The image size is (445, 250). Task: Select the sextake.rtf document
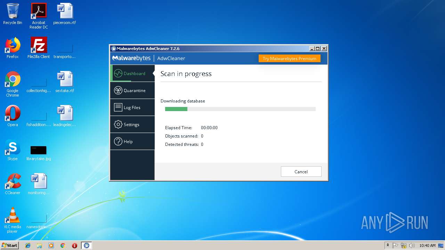pos(65,82)
